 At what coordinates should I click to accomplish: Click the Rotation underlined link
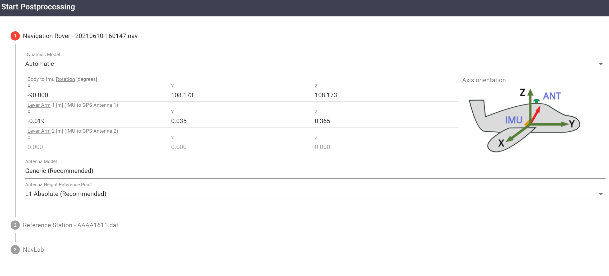65,79
